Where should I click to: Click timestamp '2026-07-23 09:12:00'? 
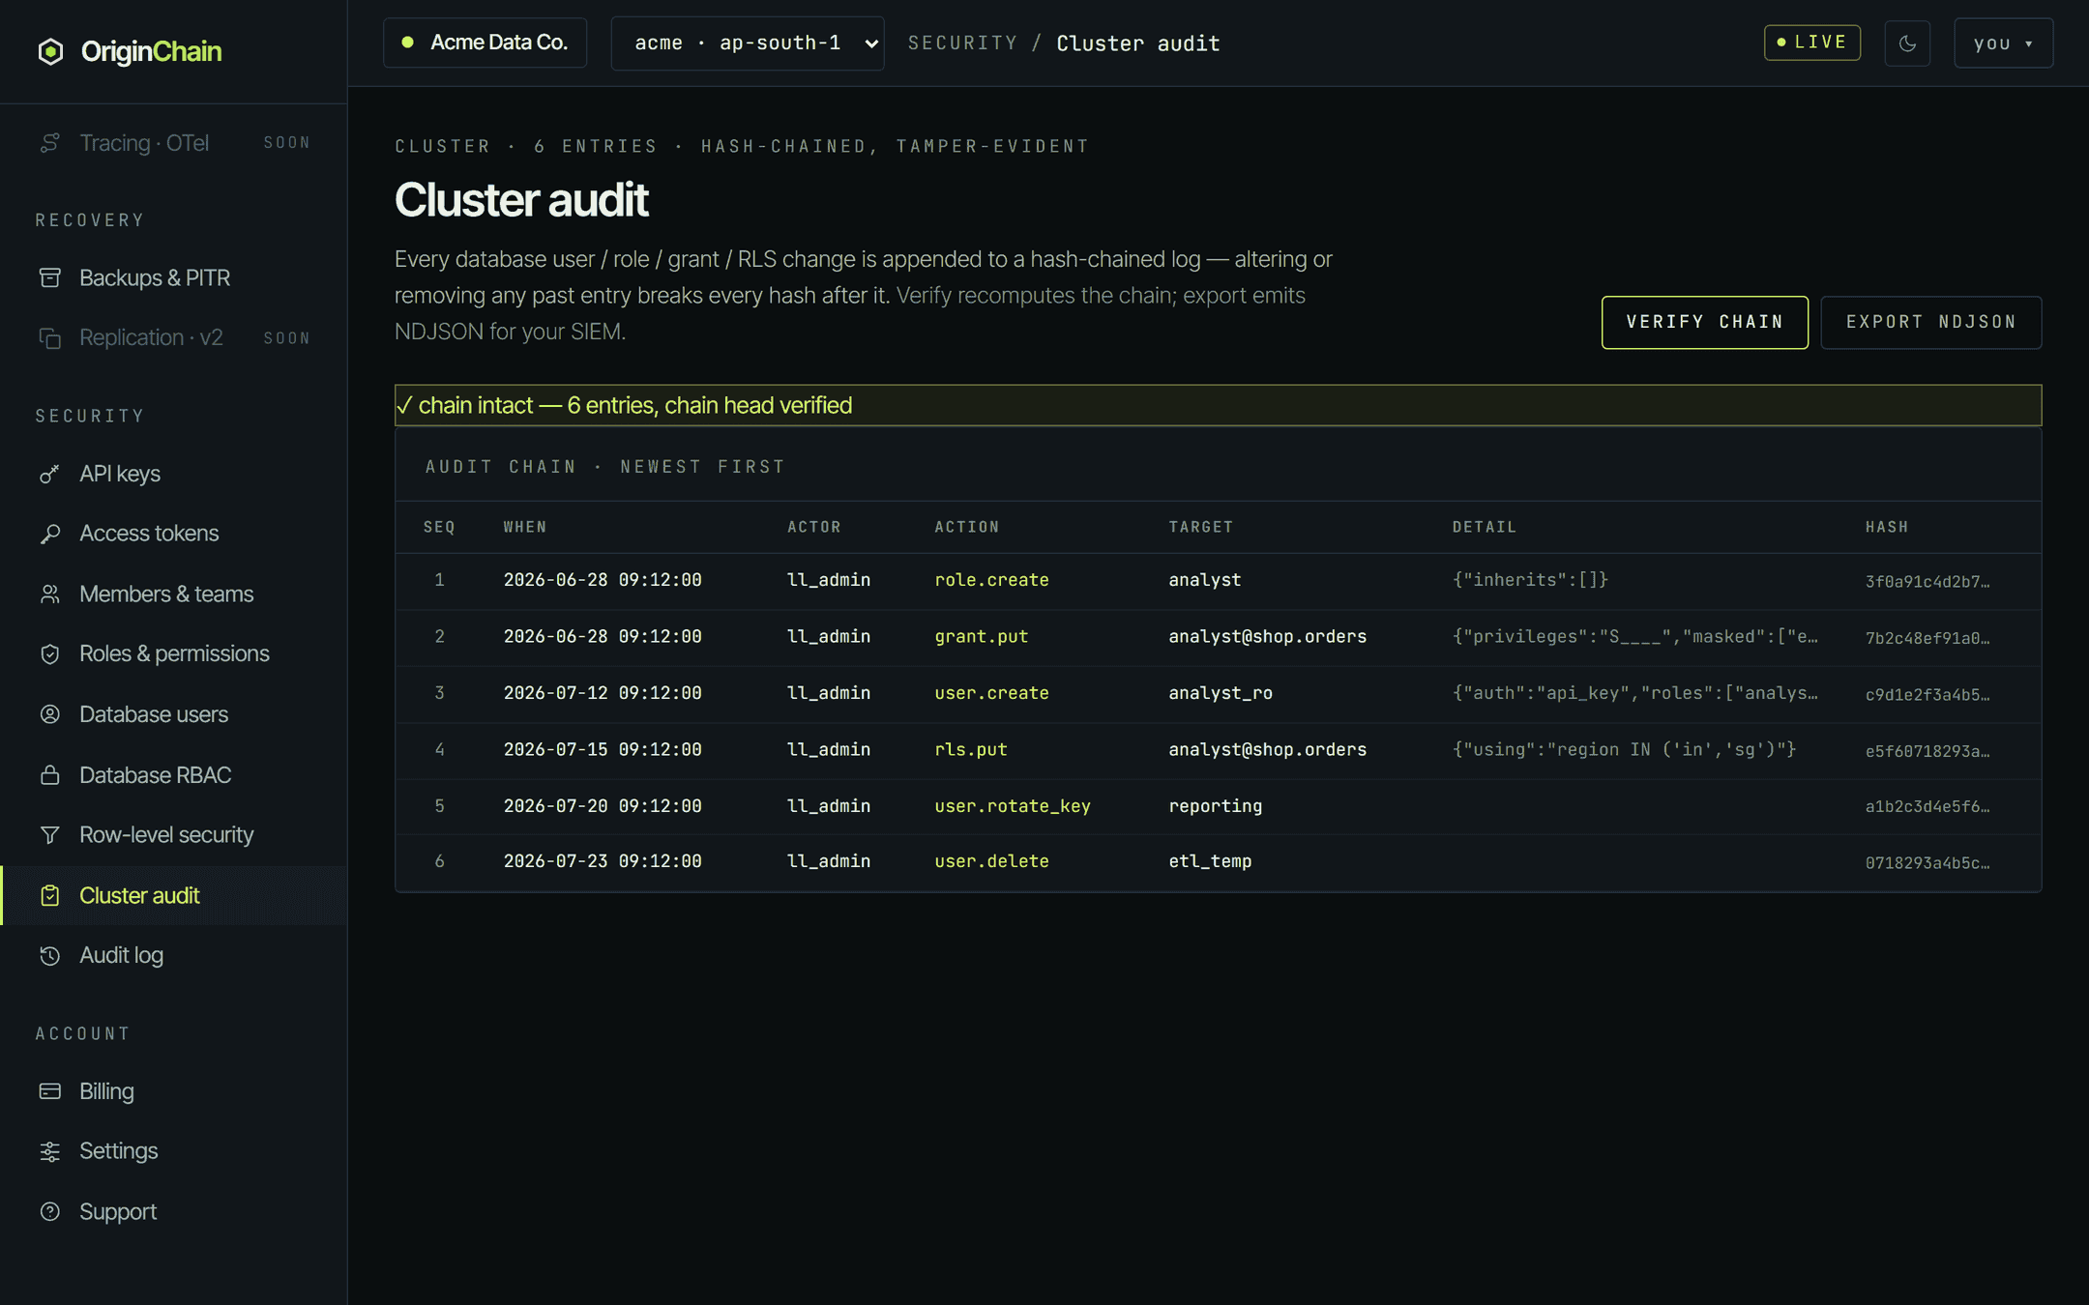point(603,861)
